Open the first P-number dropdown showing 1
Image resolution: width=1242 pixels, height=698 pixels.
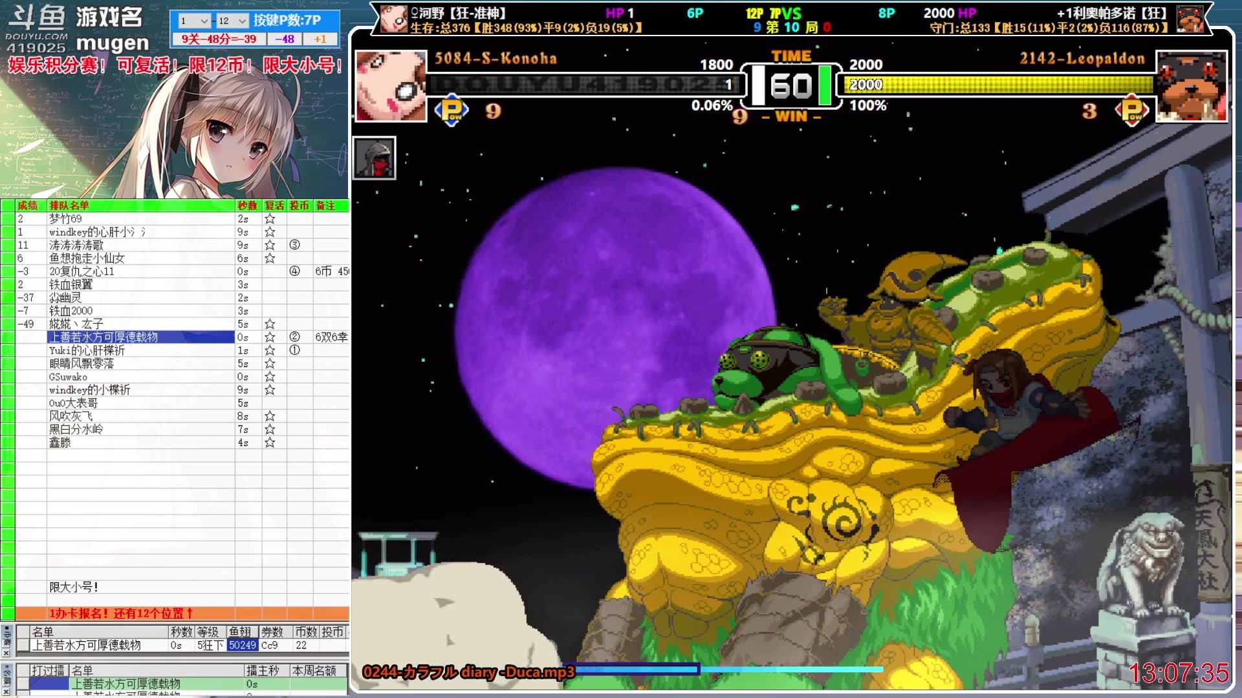click(194, 21)
